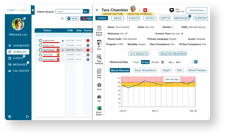The image size is (226, 136).
Task: Star Enid Thompson in worklist
Action: pos(62,60)
